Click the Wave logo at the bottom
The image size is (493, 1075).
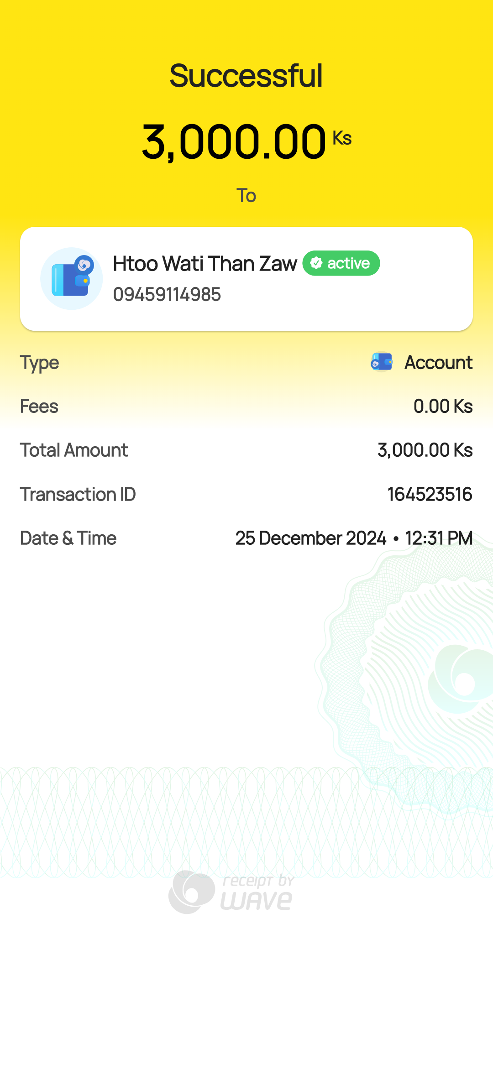coord(192,892)
